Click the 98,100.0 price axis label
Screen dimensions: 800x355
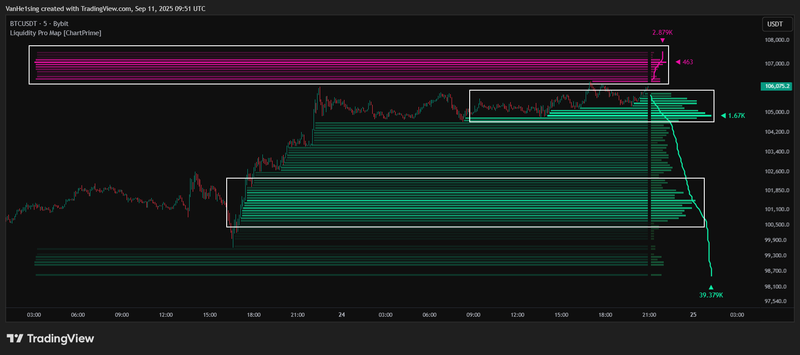[x=776, y=287]
